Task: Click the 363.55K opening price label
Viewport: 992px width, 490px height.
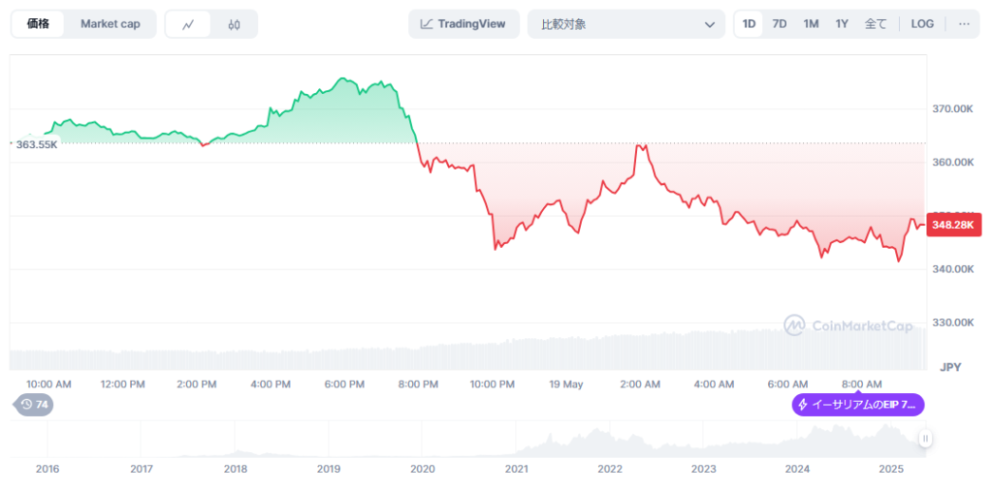Action: [36, 144]
